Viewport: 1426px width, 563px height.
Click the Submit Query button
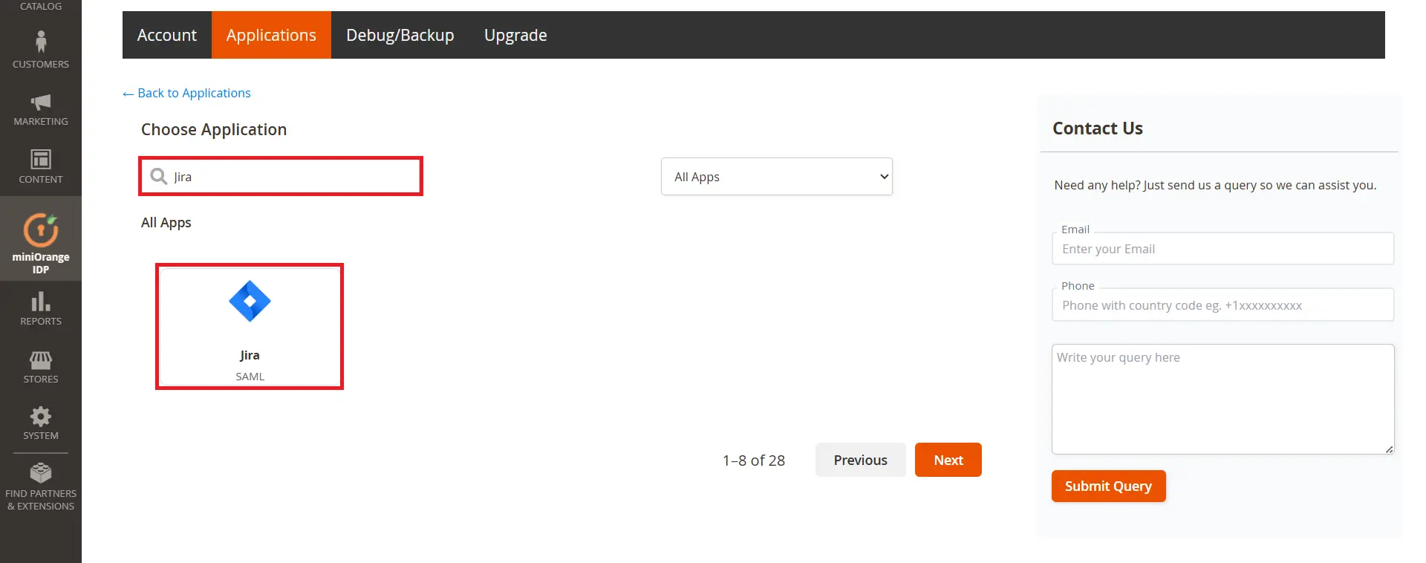(1109, 486)
